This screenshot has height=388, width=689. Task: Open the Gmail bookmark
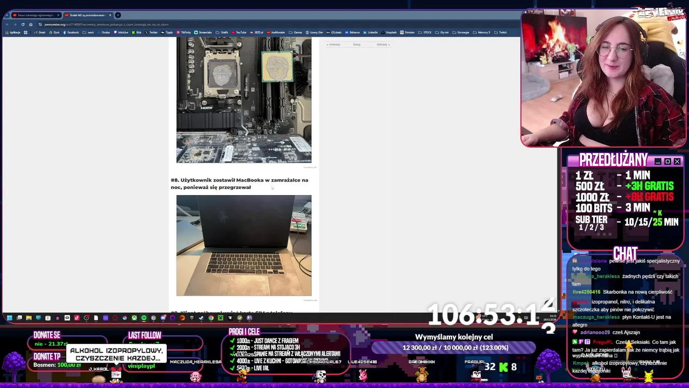[40, 32]
